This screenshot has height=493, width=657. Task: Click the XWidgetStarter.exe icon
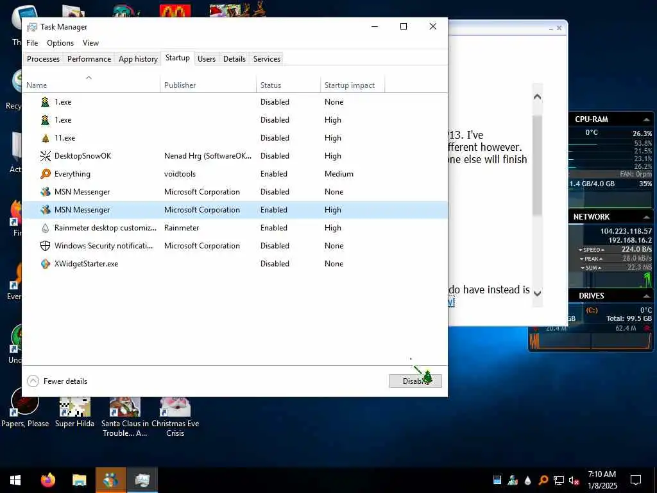tap(46, 264)
